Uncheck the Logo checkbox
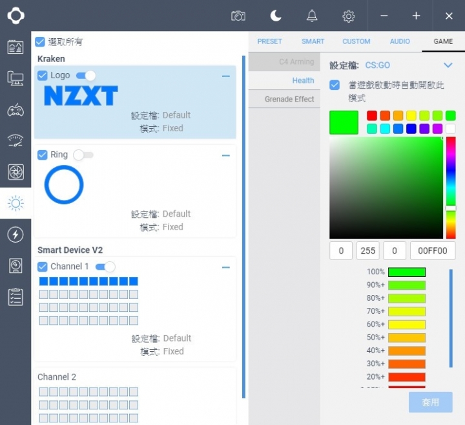 coord(43,76)
